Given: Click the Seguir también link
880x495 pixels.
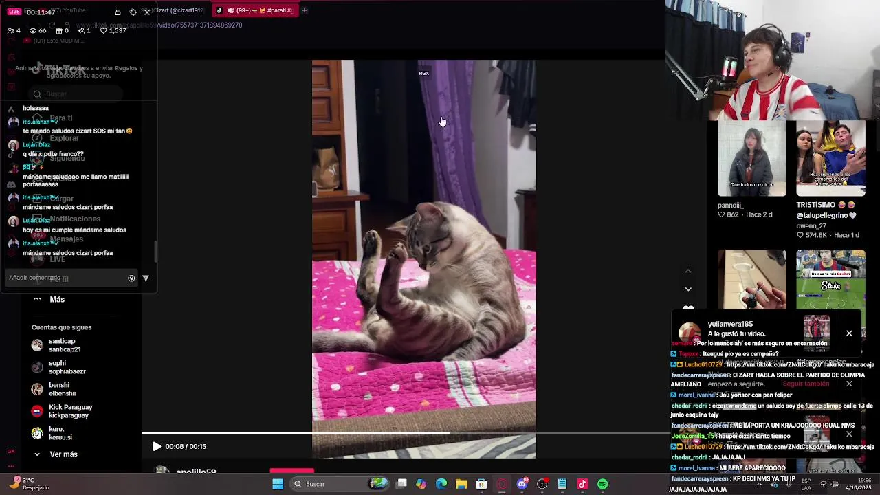Looking at the screenshot, I should (806, 384).
